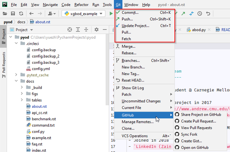
Task: Click Expand All icon in Project panel
Action: click(78, 30)
